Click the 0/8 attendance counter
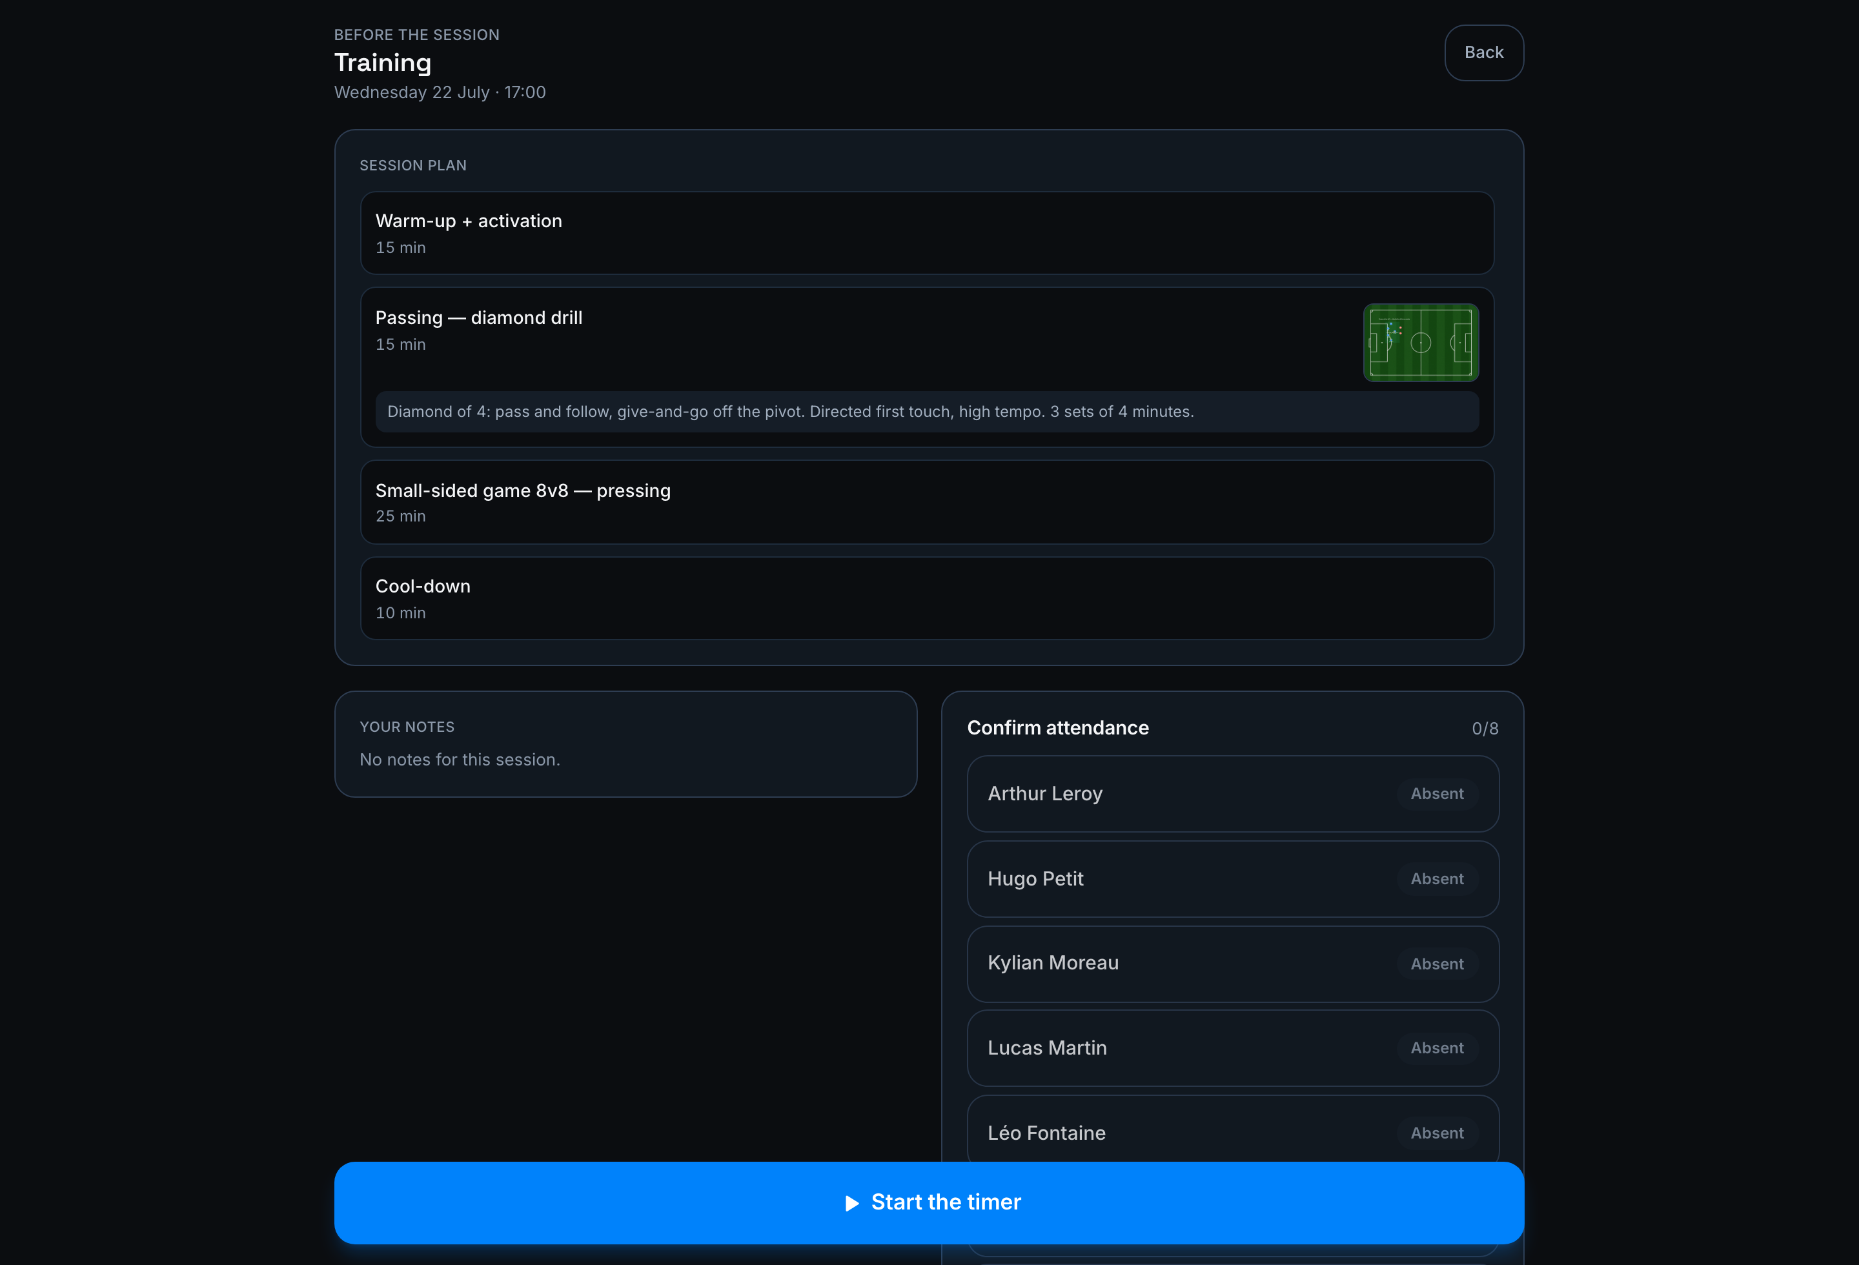 coord(1485,729)
